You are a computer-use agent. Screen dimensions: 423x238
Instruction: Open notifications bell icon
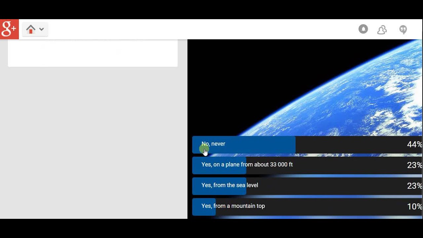point(363,29)
